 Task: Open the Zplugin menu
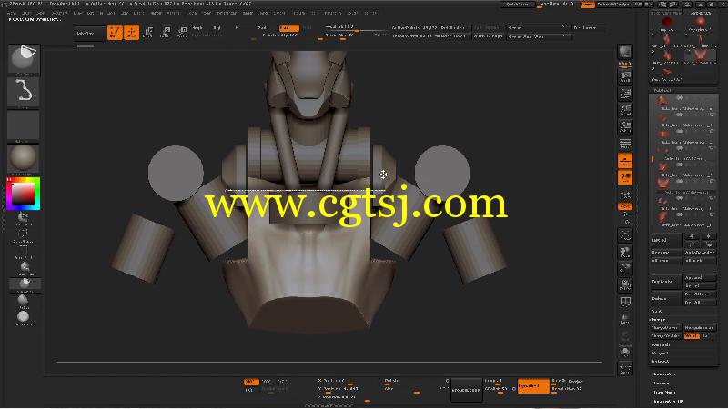coord(352,14)
